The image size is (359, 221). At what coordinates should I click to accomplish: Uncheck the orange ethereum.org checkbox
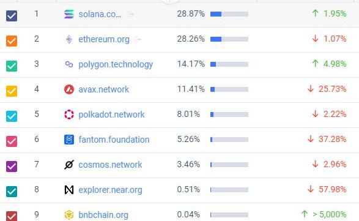pos(12,41)
